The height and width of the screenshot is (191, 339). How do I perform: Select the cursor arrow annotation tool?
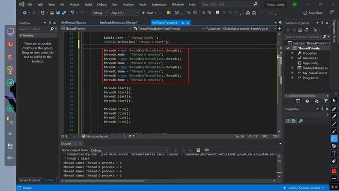click(334, 101)
